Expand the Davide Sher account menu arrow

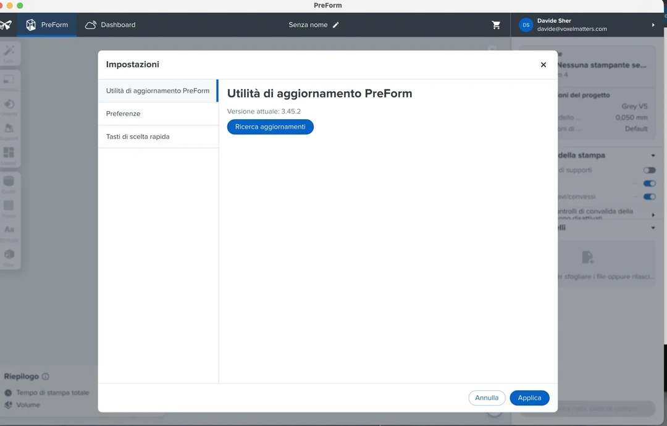pos(653,25)
